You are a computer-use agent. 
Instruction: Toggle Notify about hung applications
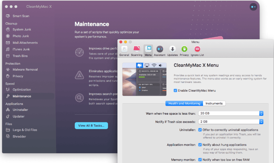coord(200,145)
